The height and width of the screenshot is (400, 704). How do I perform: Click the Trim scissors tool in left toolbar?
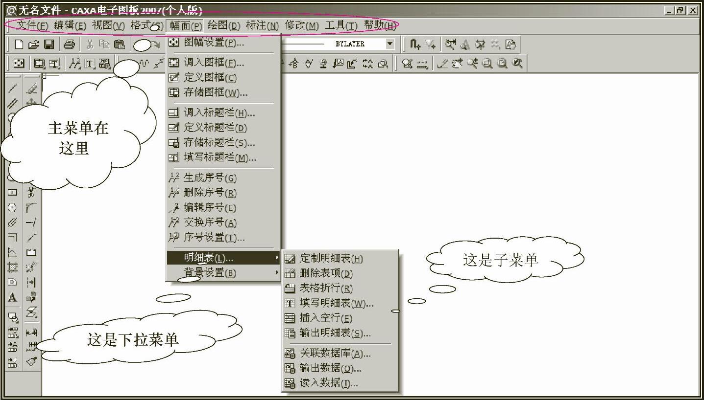click(31, 193)
